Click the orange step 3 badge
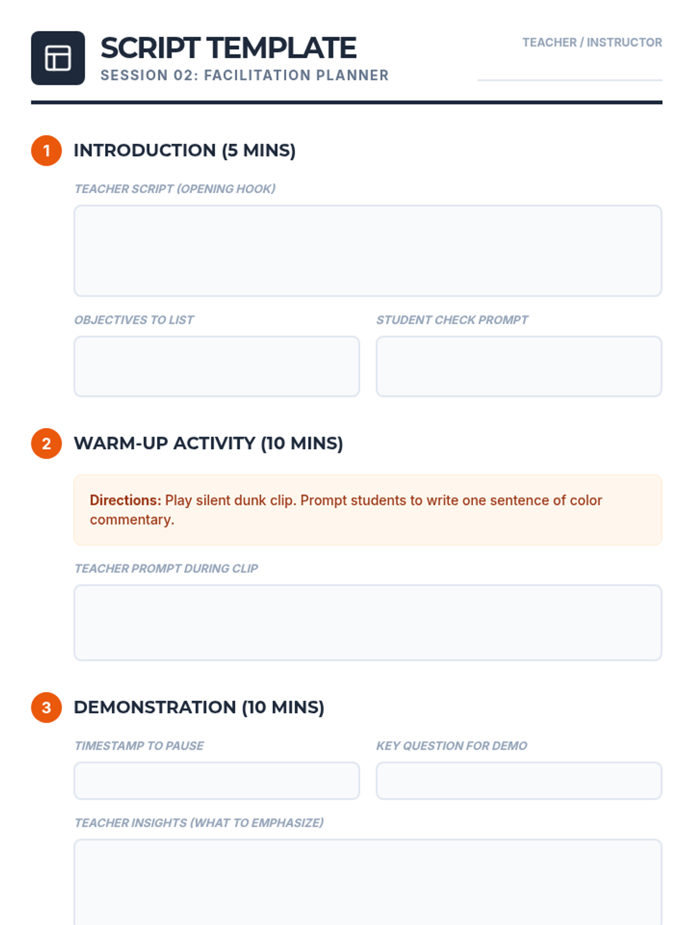Screen dimensions: 693x925 (x=46, y=708)
